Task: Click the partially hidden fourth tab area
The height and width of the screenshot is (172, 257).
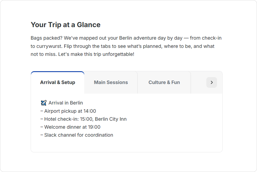Action: point(198,82)
